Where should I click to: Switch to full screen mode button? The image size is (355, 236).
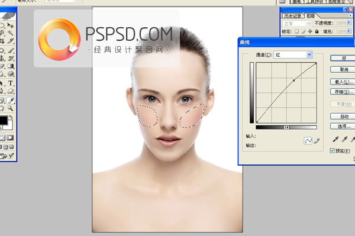point(12,147)
